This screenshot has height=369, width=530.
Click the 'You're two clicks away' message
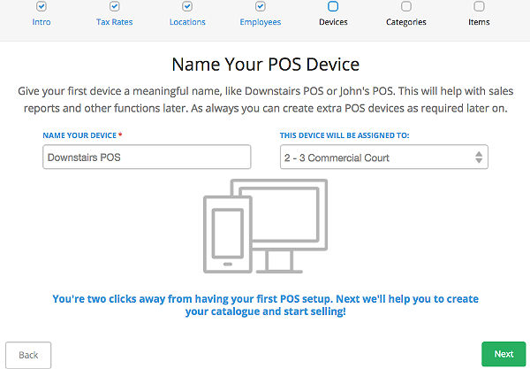(265, 305)
